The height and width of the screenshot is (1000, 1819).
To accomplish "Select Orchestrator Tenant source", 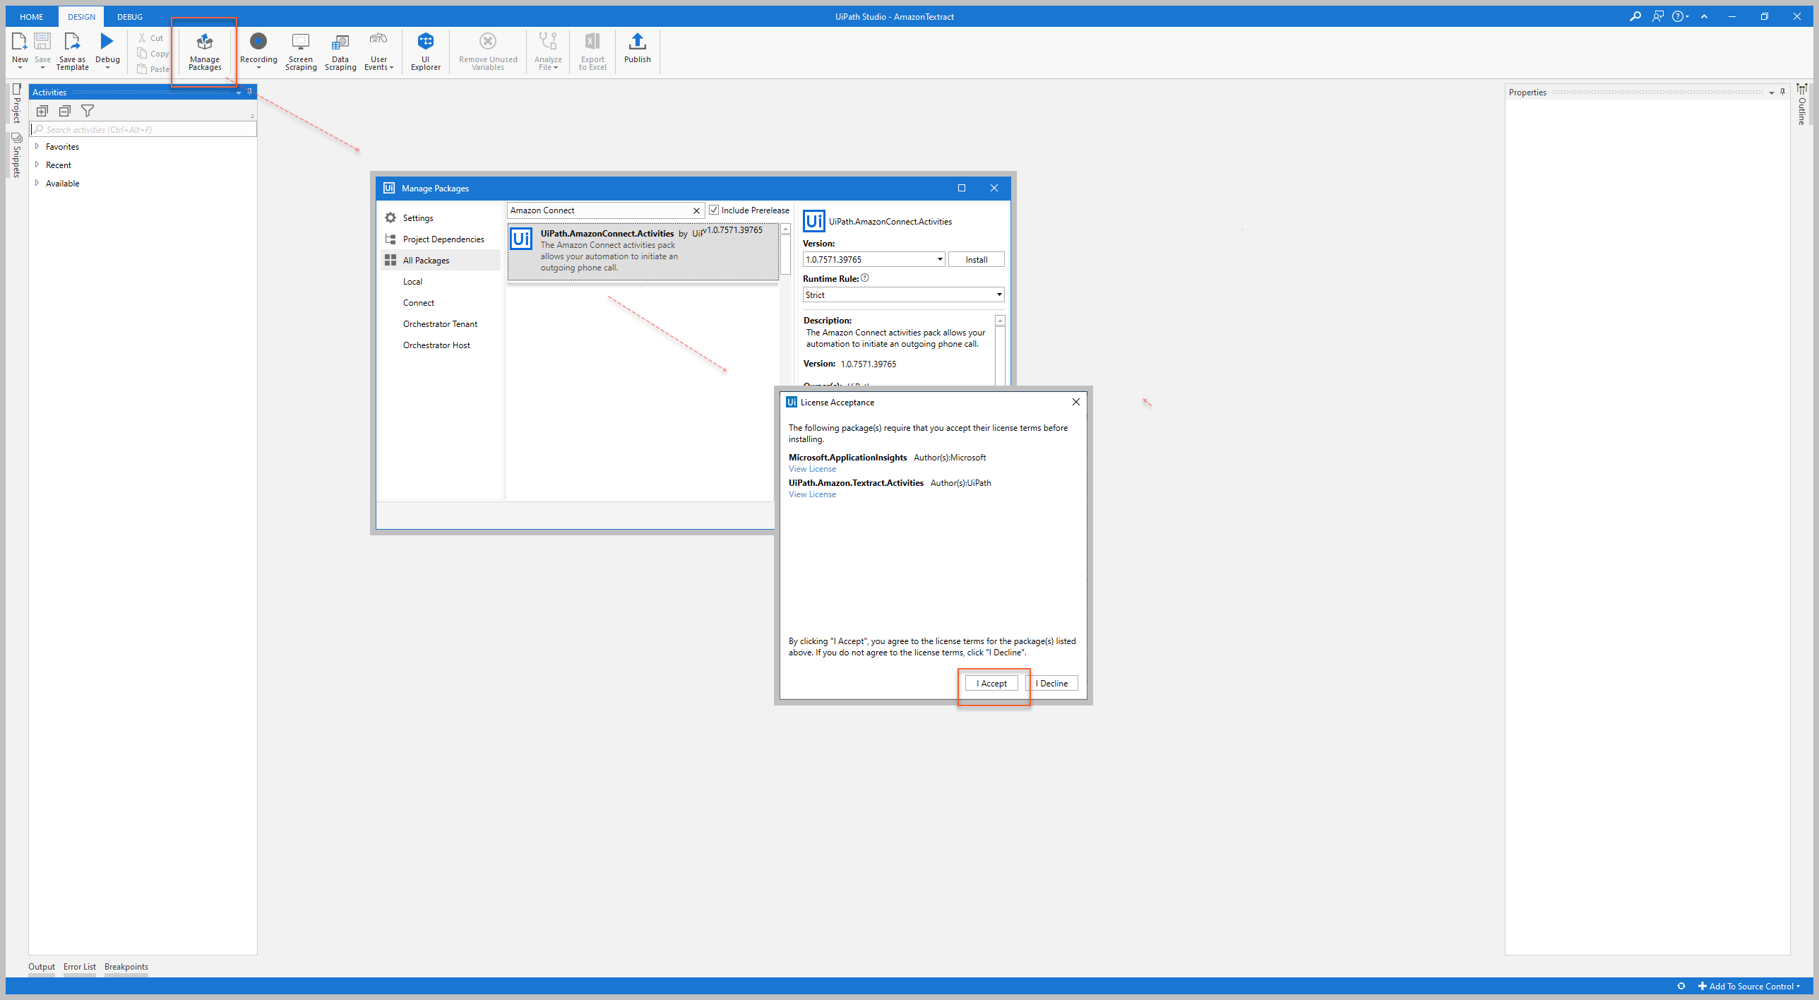I will coord(440,324).
